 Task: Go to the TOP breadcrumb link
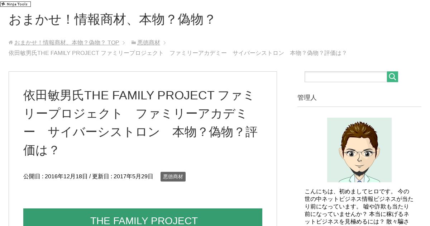point(67,42)
